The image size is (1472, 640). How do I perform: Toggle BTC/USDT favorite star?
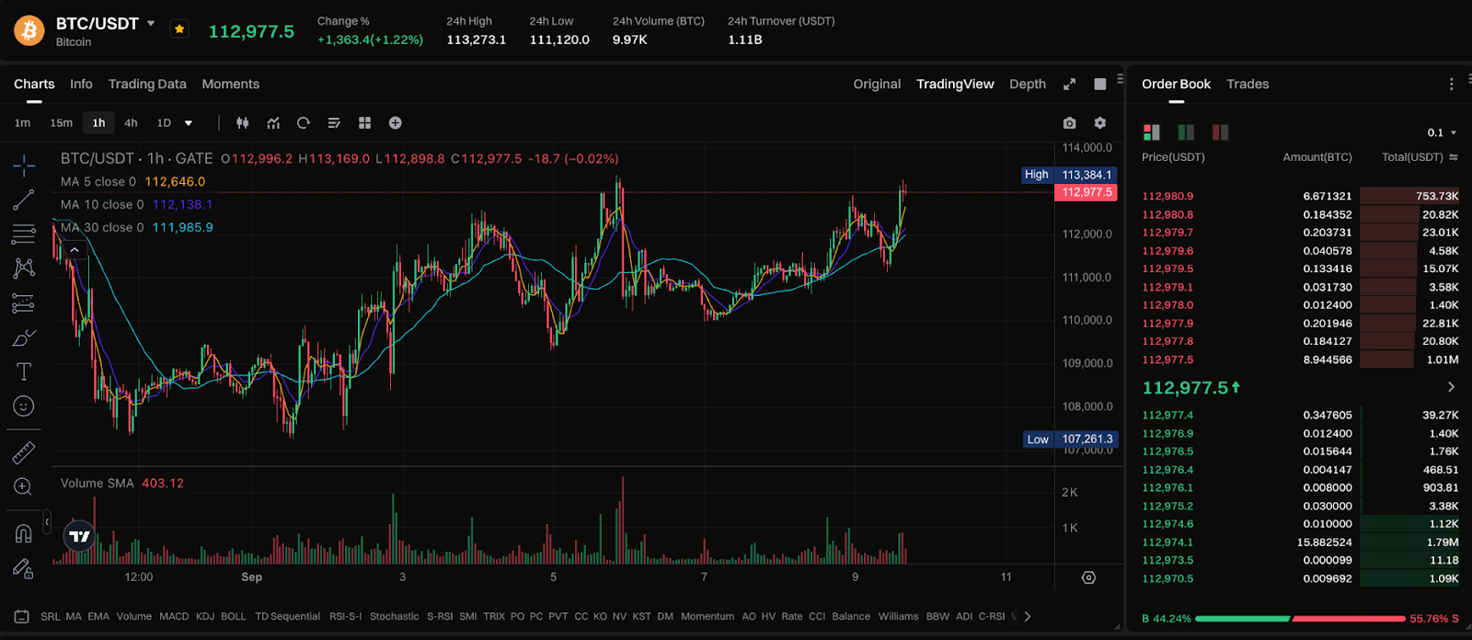pyautogui.click(x=179, y=29)
